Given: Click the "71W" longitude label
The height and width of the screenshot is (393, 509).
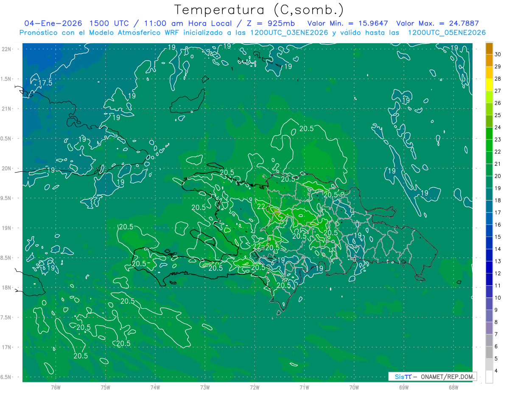Looking at the screenshot, I should coord(305,387).
